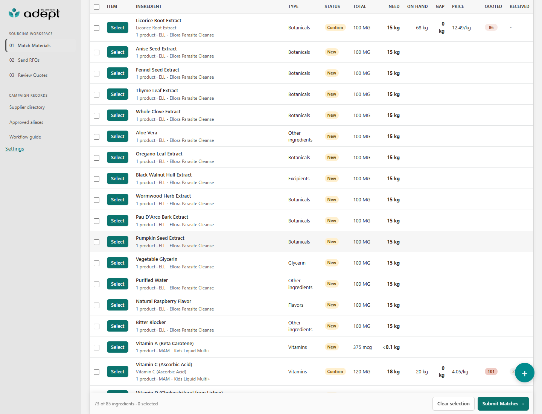The height and width of the screenshot is (414, 542).
Task: Click the 375 mcg total value
Action: click(x=362, y=347)
